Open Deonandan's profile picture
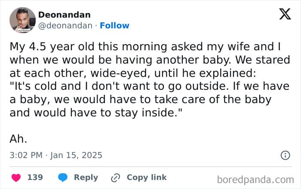 tap(22, 20)
